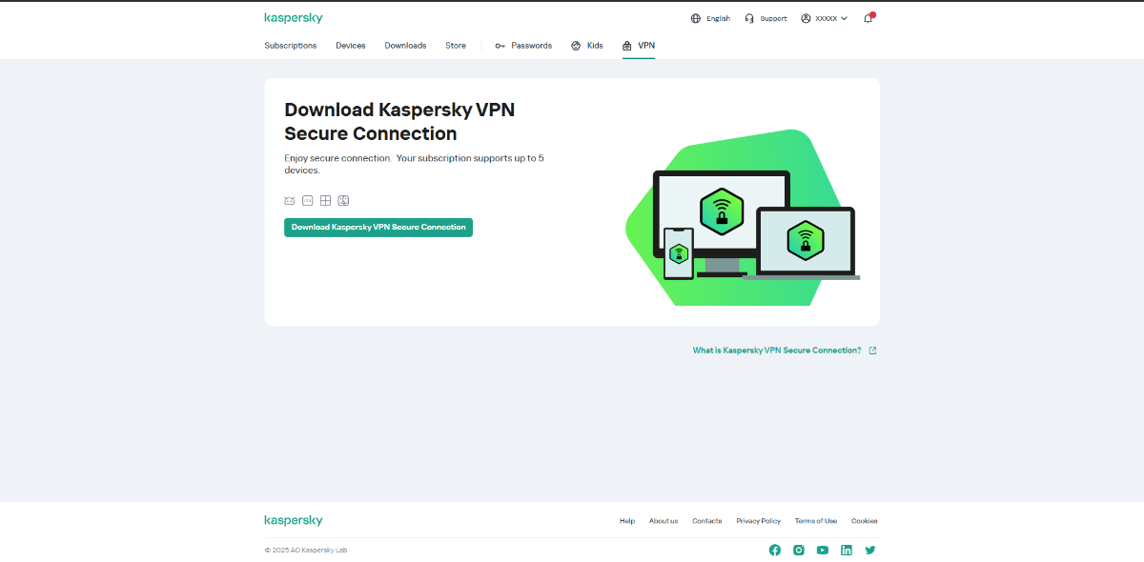Go to the Devices tab
Image resolution: width=1144 pixels, height=562 pixels.
(351, 46)
